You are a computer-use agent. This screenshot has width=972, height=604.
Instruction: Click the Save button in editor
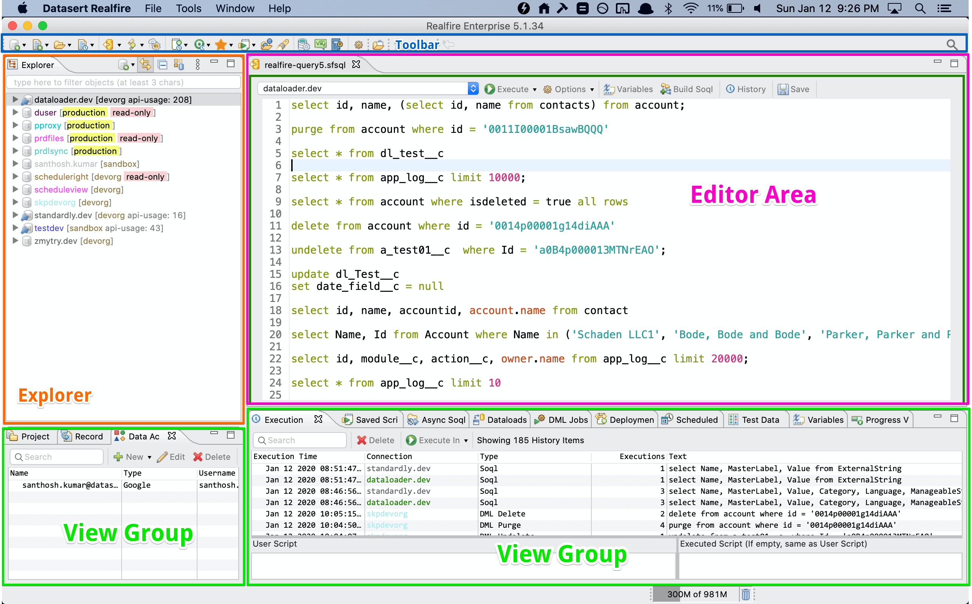[x=793, y=89]
